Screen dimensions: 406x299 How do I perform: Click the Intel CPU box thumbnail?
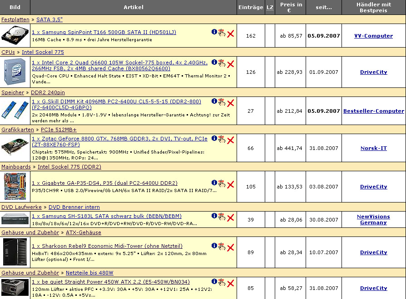(15, 72)
